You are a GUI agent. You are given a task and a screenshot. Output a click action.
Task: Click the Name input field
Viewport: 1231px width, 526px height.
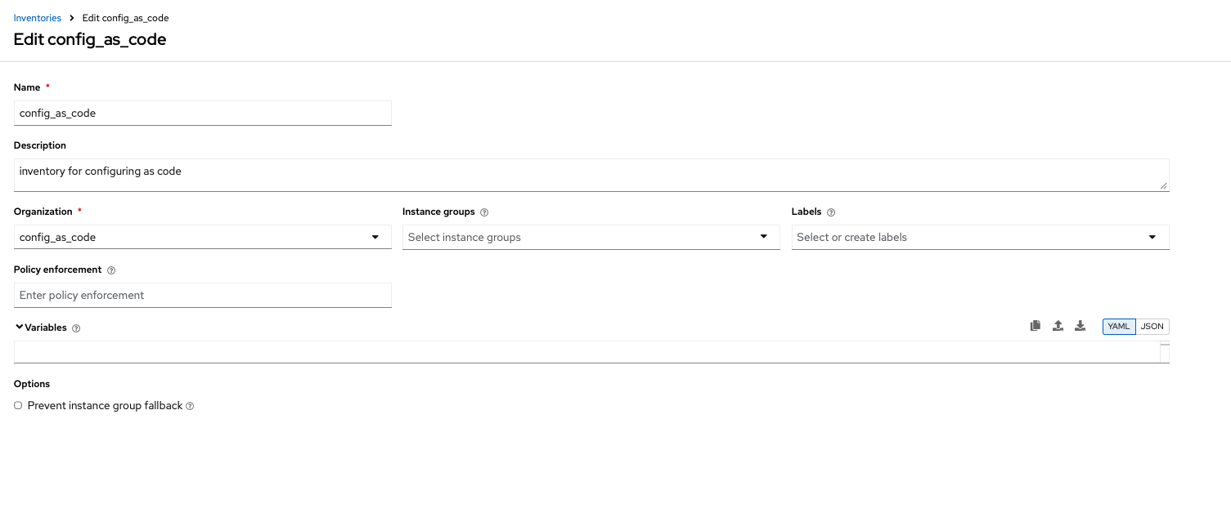click(202, 113)
